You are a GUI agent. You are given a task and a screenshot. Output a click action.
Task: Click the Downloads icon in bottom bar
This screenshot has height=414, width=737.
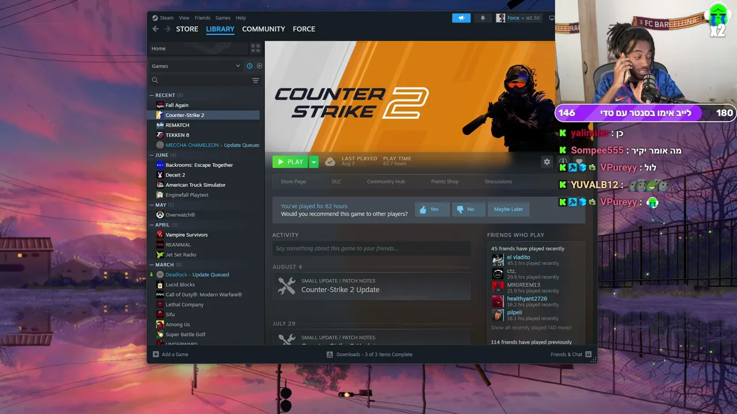tap(329, 354)
